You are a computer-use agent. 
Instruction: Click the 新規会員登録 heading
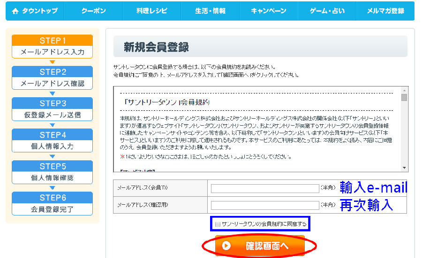tap(156, 47)
